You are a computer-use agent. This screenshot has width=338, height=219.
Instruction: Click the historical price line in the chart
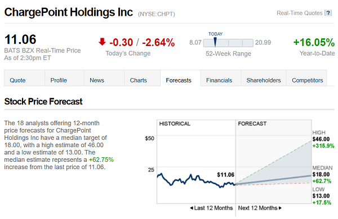coord(196,180)
